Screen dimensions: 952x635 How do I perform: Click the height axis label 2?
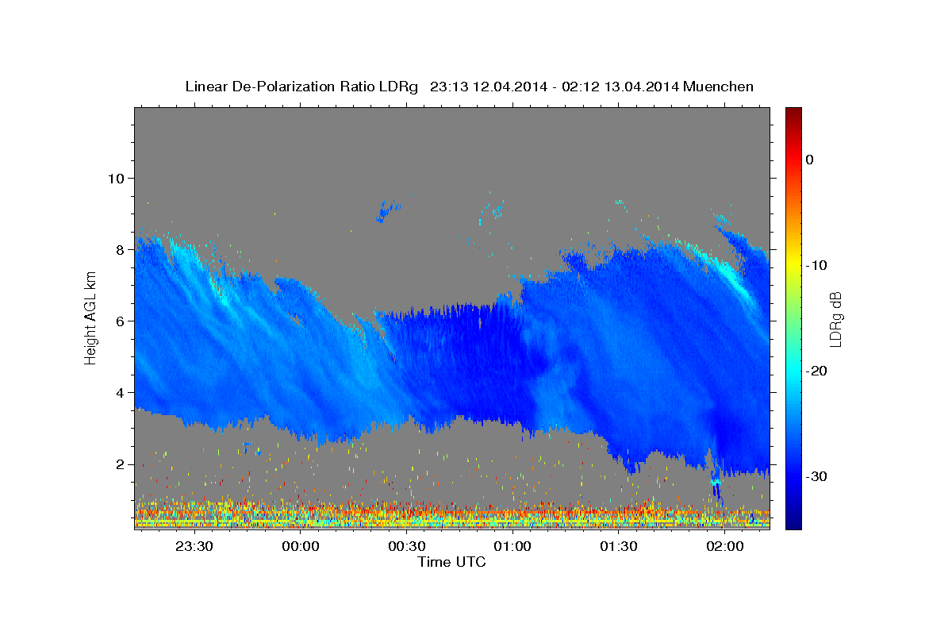121,464
